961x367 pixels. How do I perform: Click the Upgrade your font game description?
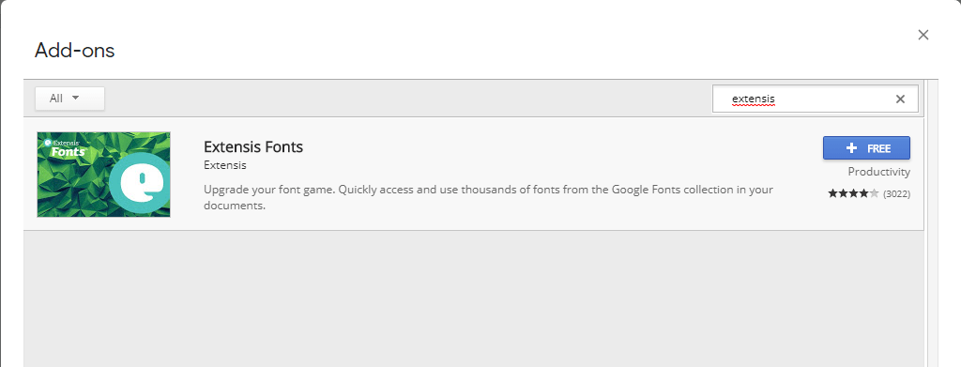488,197
